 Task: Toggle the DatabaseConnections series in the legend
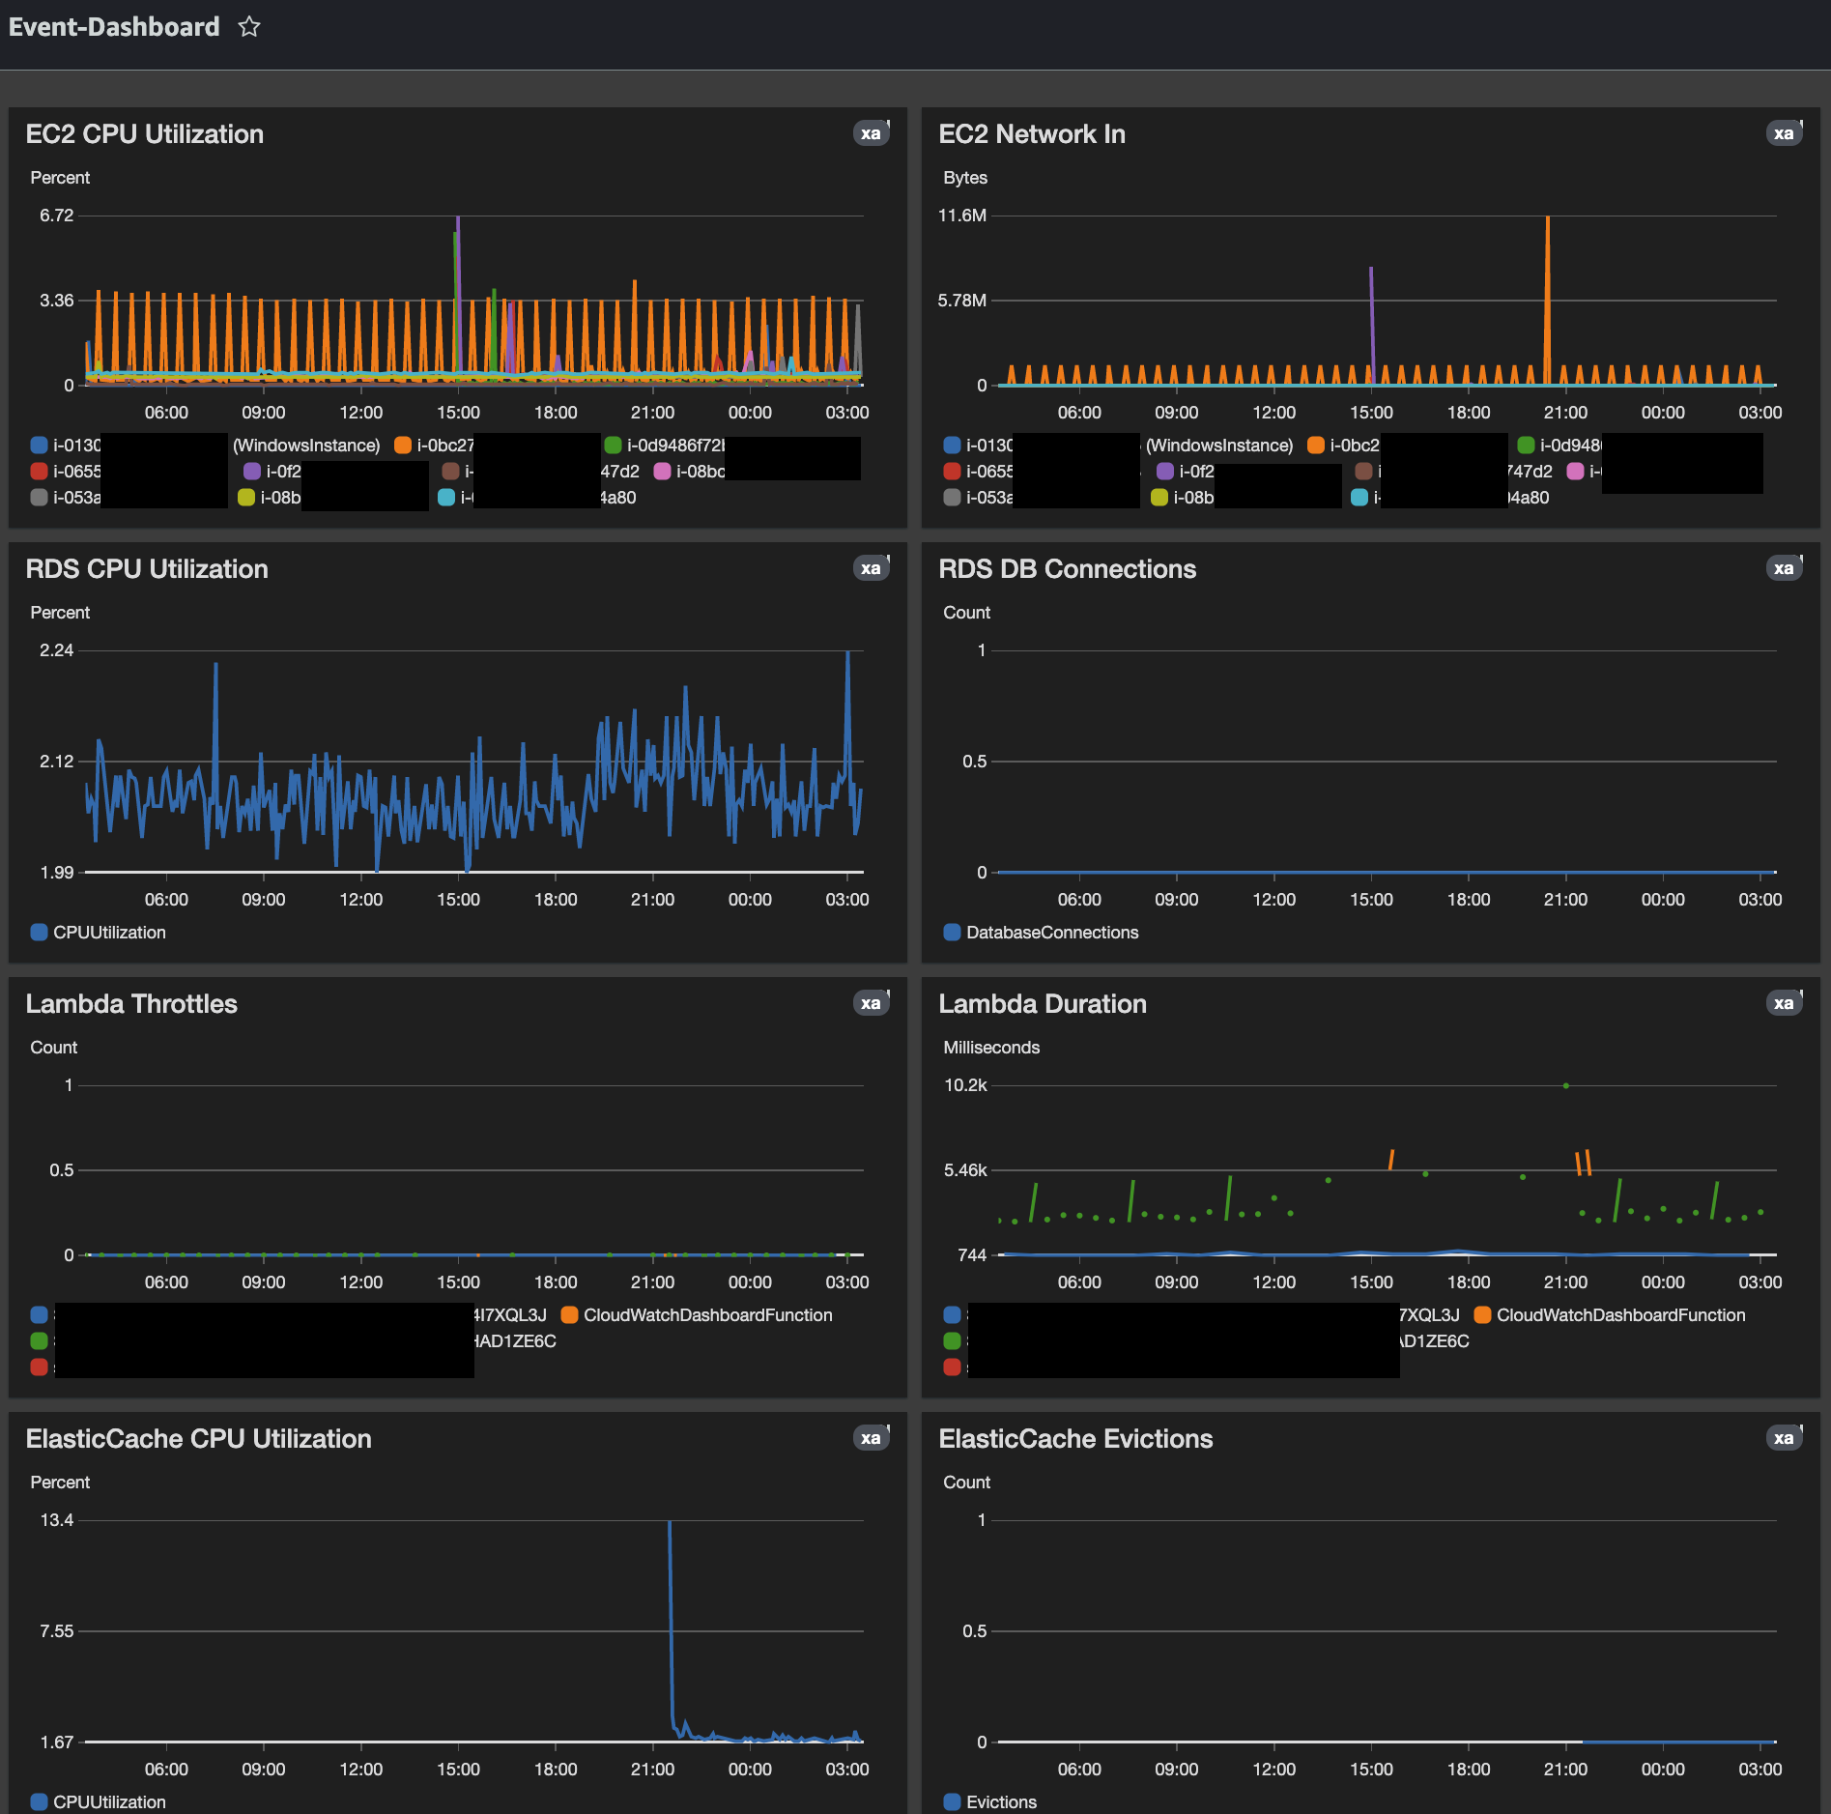click(x=1051, y=932)
